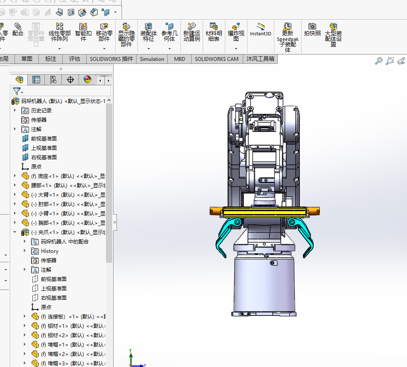This screenshot has width=407, height=367.
Task: Expand the 历史记录 folder in tree
Action: coord(15,110)
